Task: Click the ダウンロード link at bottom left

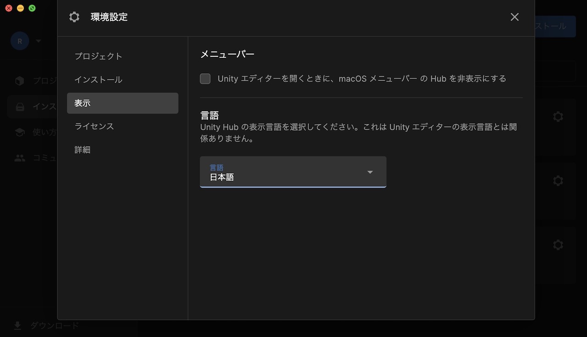Action: click(x=55, y=326)
